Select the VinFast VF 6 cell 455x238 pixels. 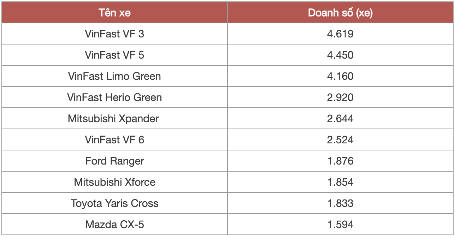click(115, 140)
